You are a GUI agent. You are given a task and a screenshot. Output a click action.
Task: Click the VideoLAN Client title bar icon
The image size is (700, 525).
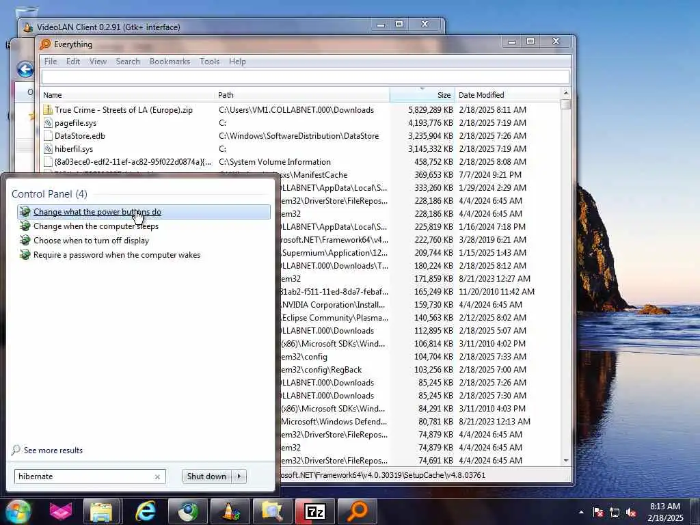(28, 27)
